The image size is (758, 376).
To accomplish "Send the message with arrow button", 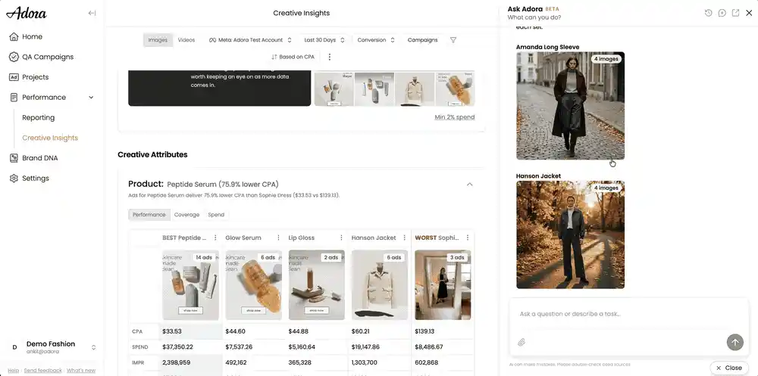I will coord(735,342).
